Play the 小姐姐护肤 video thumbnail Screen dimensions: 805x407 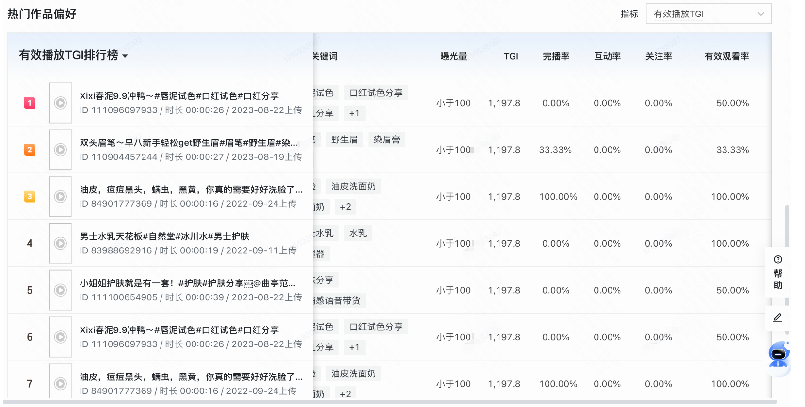tap(61, 290)
